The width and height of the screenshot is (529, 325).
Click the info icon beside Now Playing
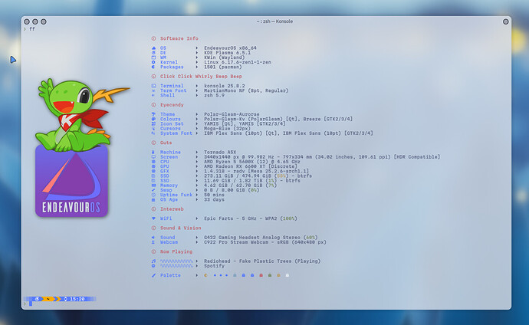[x=153, y=251]
